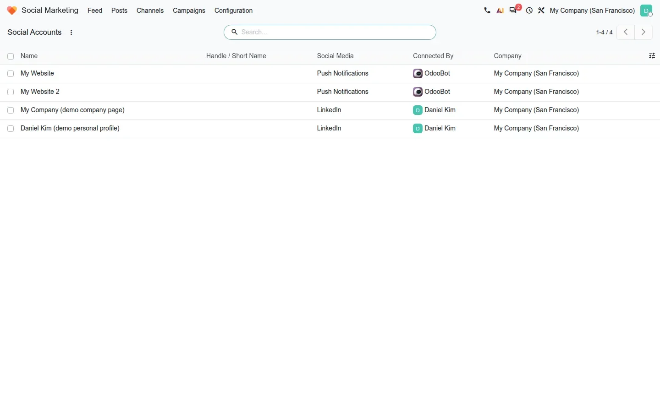The image size is (660, 412).
Task: Click LinkedIn in demo personal profile row
Action: 329,128
